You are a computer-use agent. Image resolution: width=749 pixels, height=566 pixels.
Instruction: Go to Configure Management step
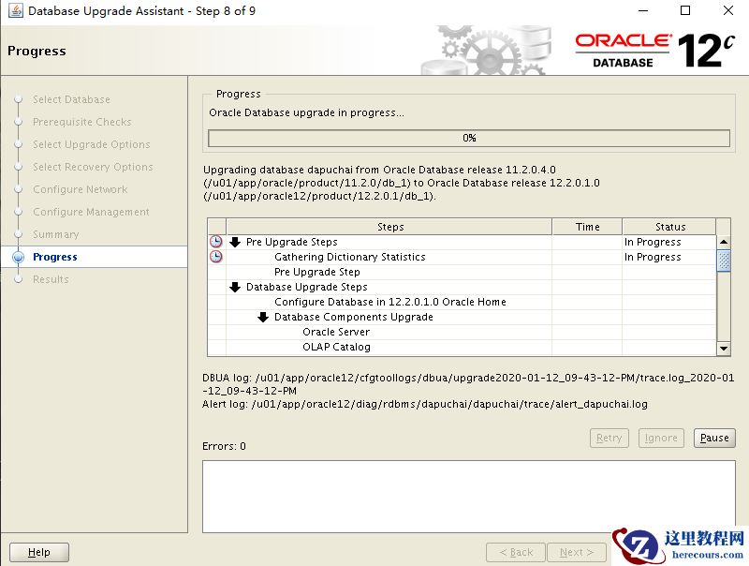coord(91,212)
